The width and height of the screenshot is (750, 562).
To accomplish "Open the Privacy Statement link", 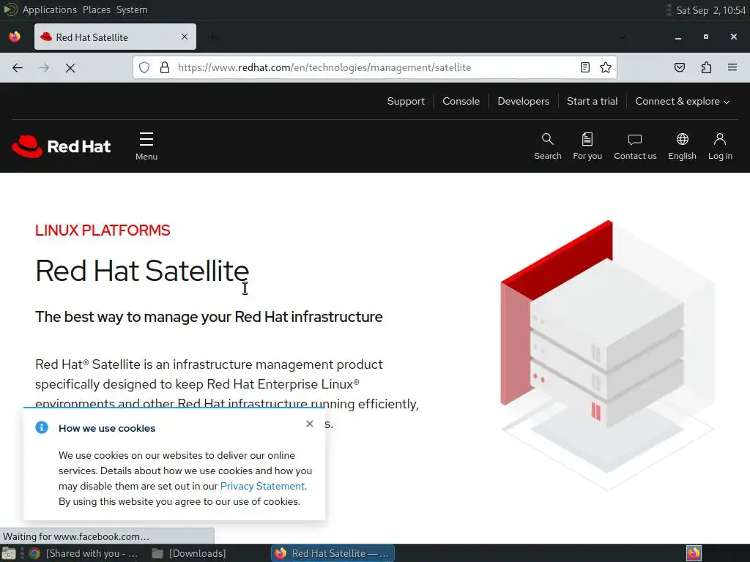I will pyautogui.click(x=263, y=486).
